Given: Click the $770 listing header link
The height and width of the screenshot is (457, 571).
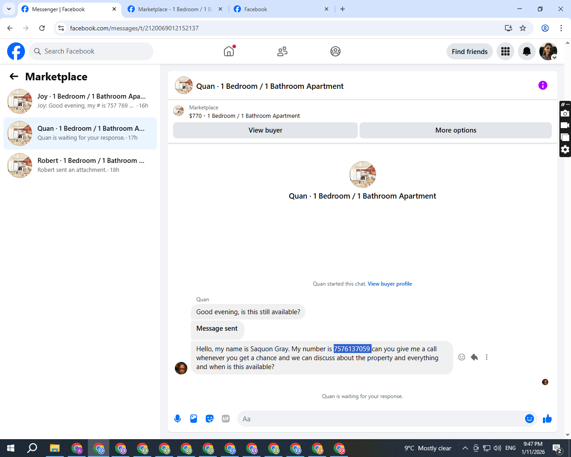Looking at the screenshot, I should click(x=244, y=116).
